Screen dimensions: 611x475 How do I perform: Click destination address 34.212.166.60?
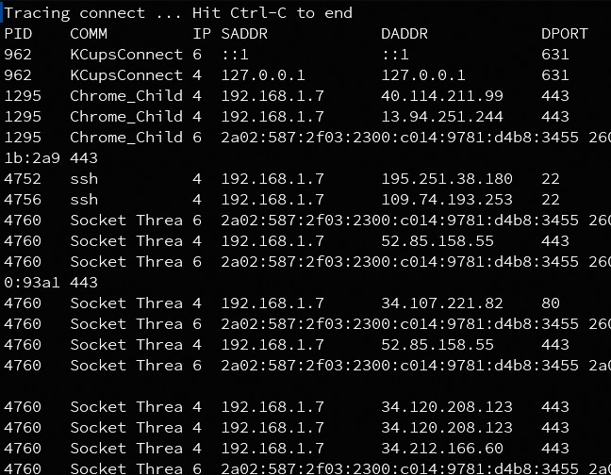[442, 448]
